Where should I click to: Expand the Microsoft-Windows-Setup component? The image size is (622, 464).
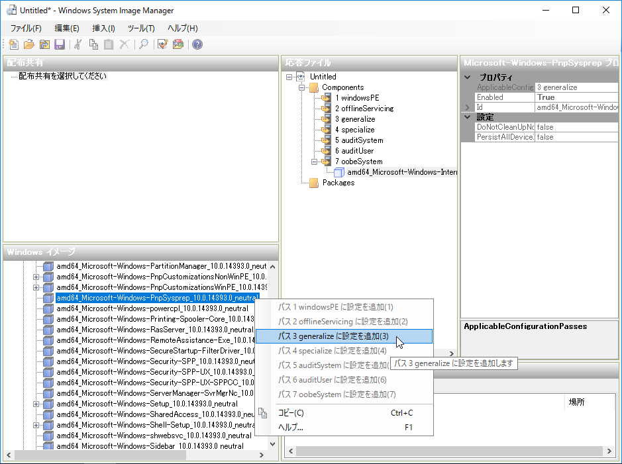point(36,404)
